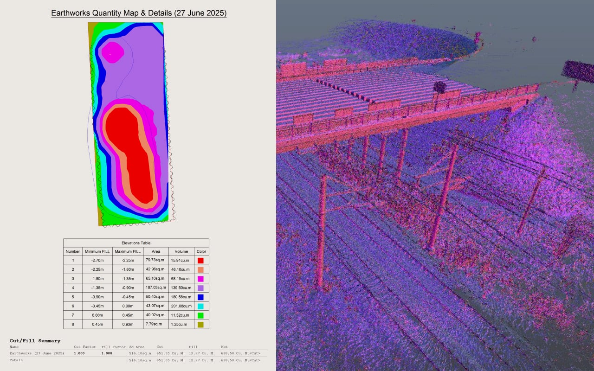Select the '201.08cu.m' volume cell

pos(181,306)
